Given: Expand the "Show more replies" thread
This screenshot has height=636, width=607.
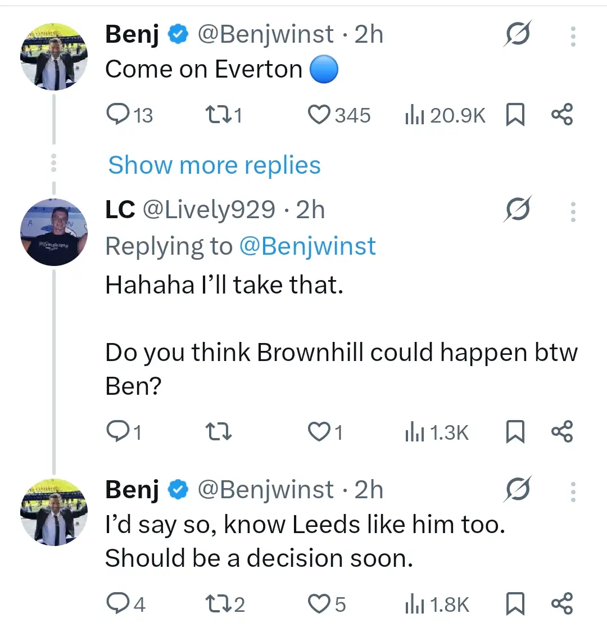Looking at the screenshot, I should click(x=214, y=165).
